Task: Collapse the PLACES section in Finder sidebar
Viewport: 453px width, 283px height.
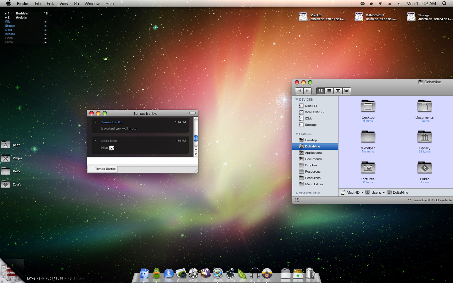Action: [x=297, y=134]
